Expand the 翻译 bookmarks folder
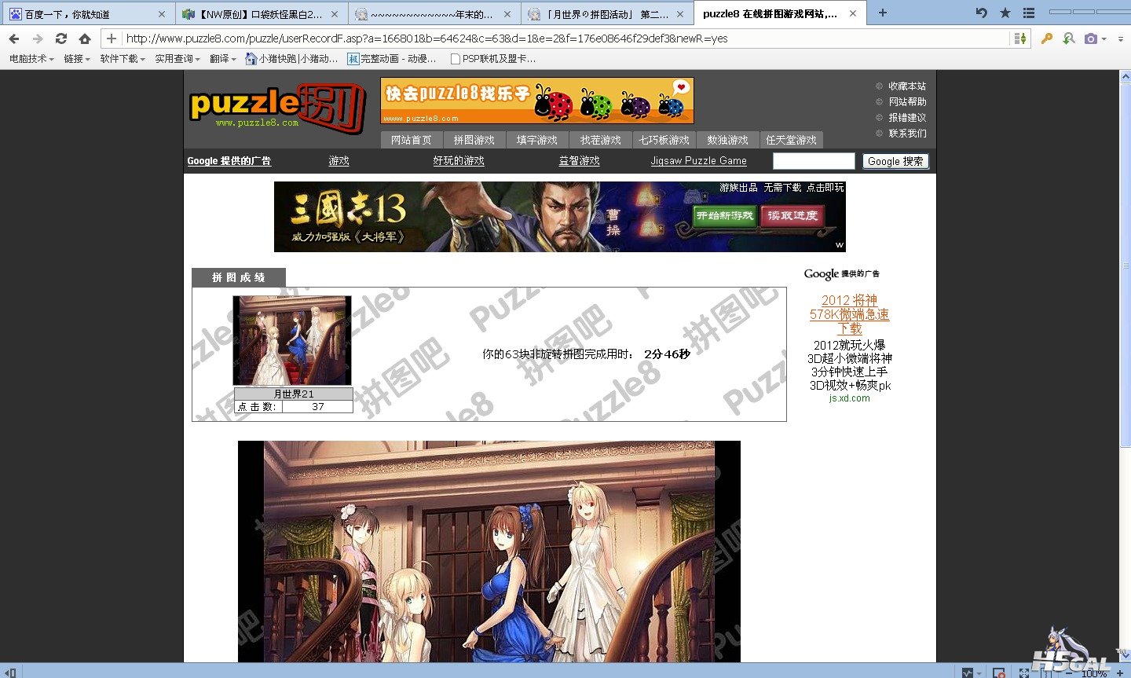 223,59
